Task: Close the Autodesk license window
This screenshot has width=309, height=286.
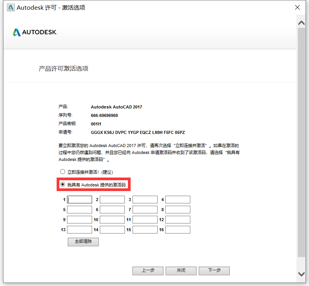Action: pos(297,7)
